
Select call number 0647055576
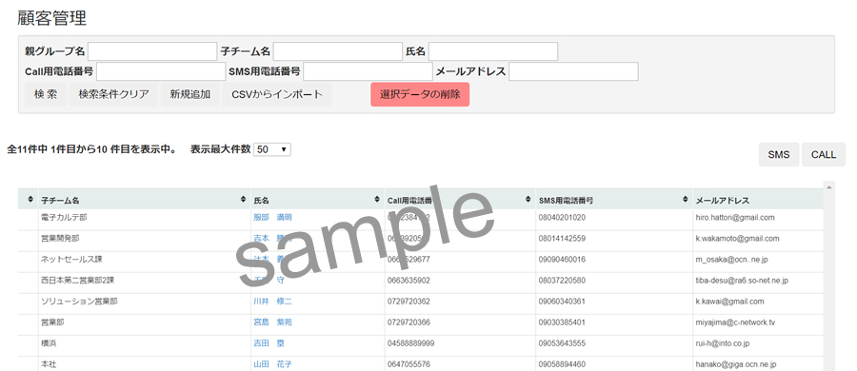click(x=409, y=364)
